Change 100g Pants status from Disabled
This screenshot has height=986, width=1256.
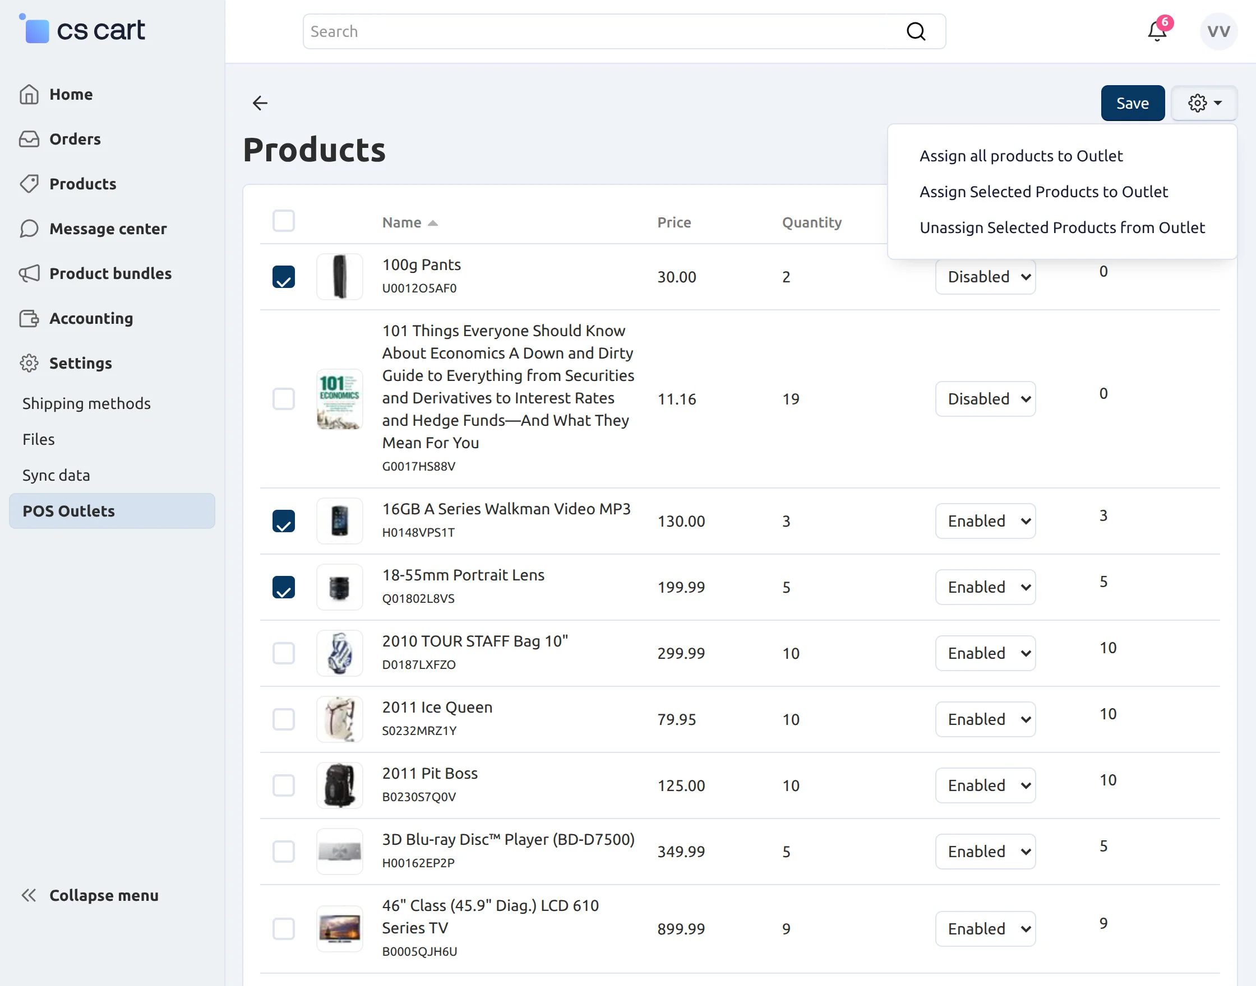(985, 277)
